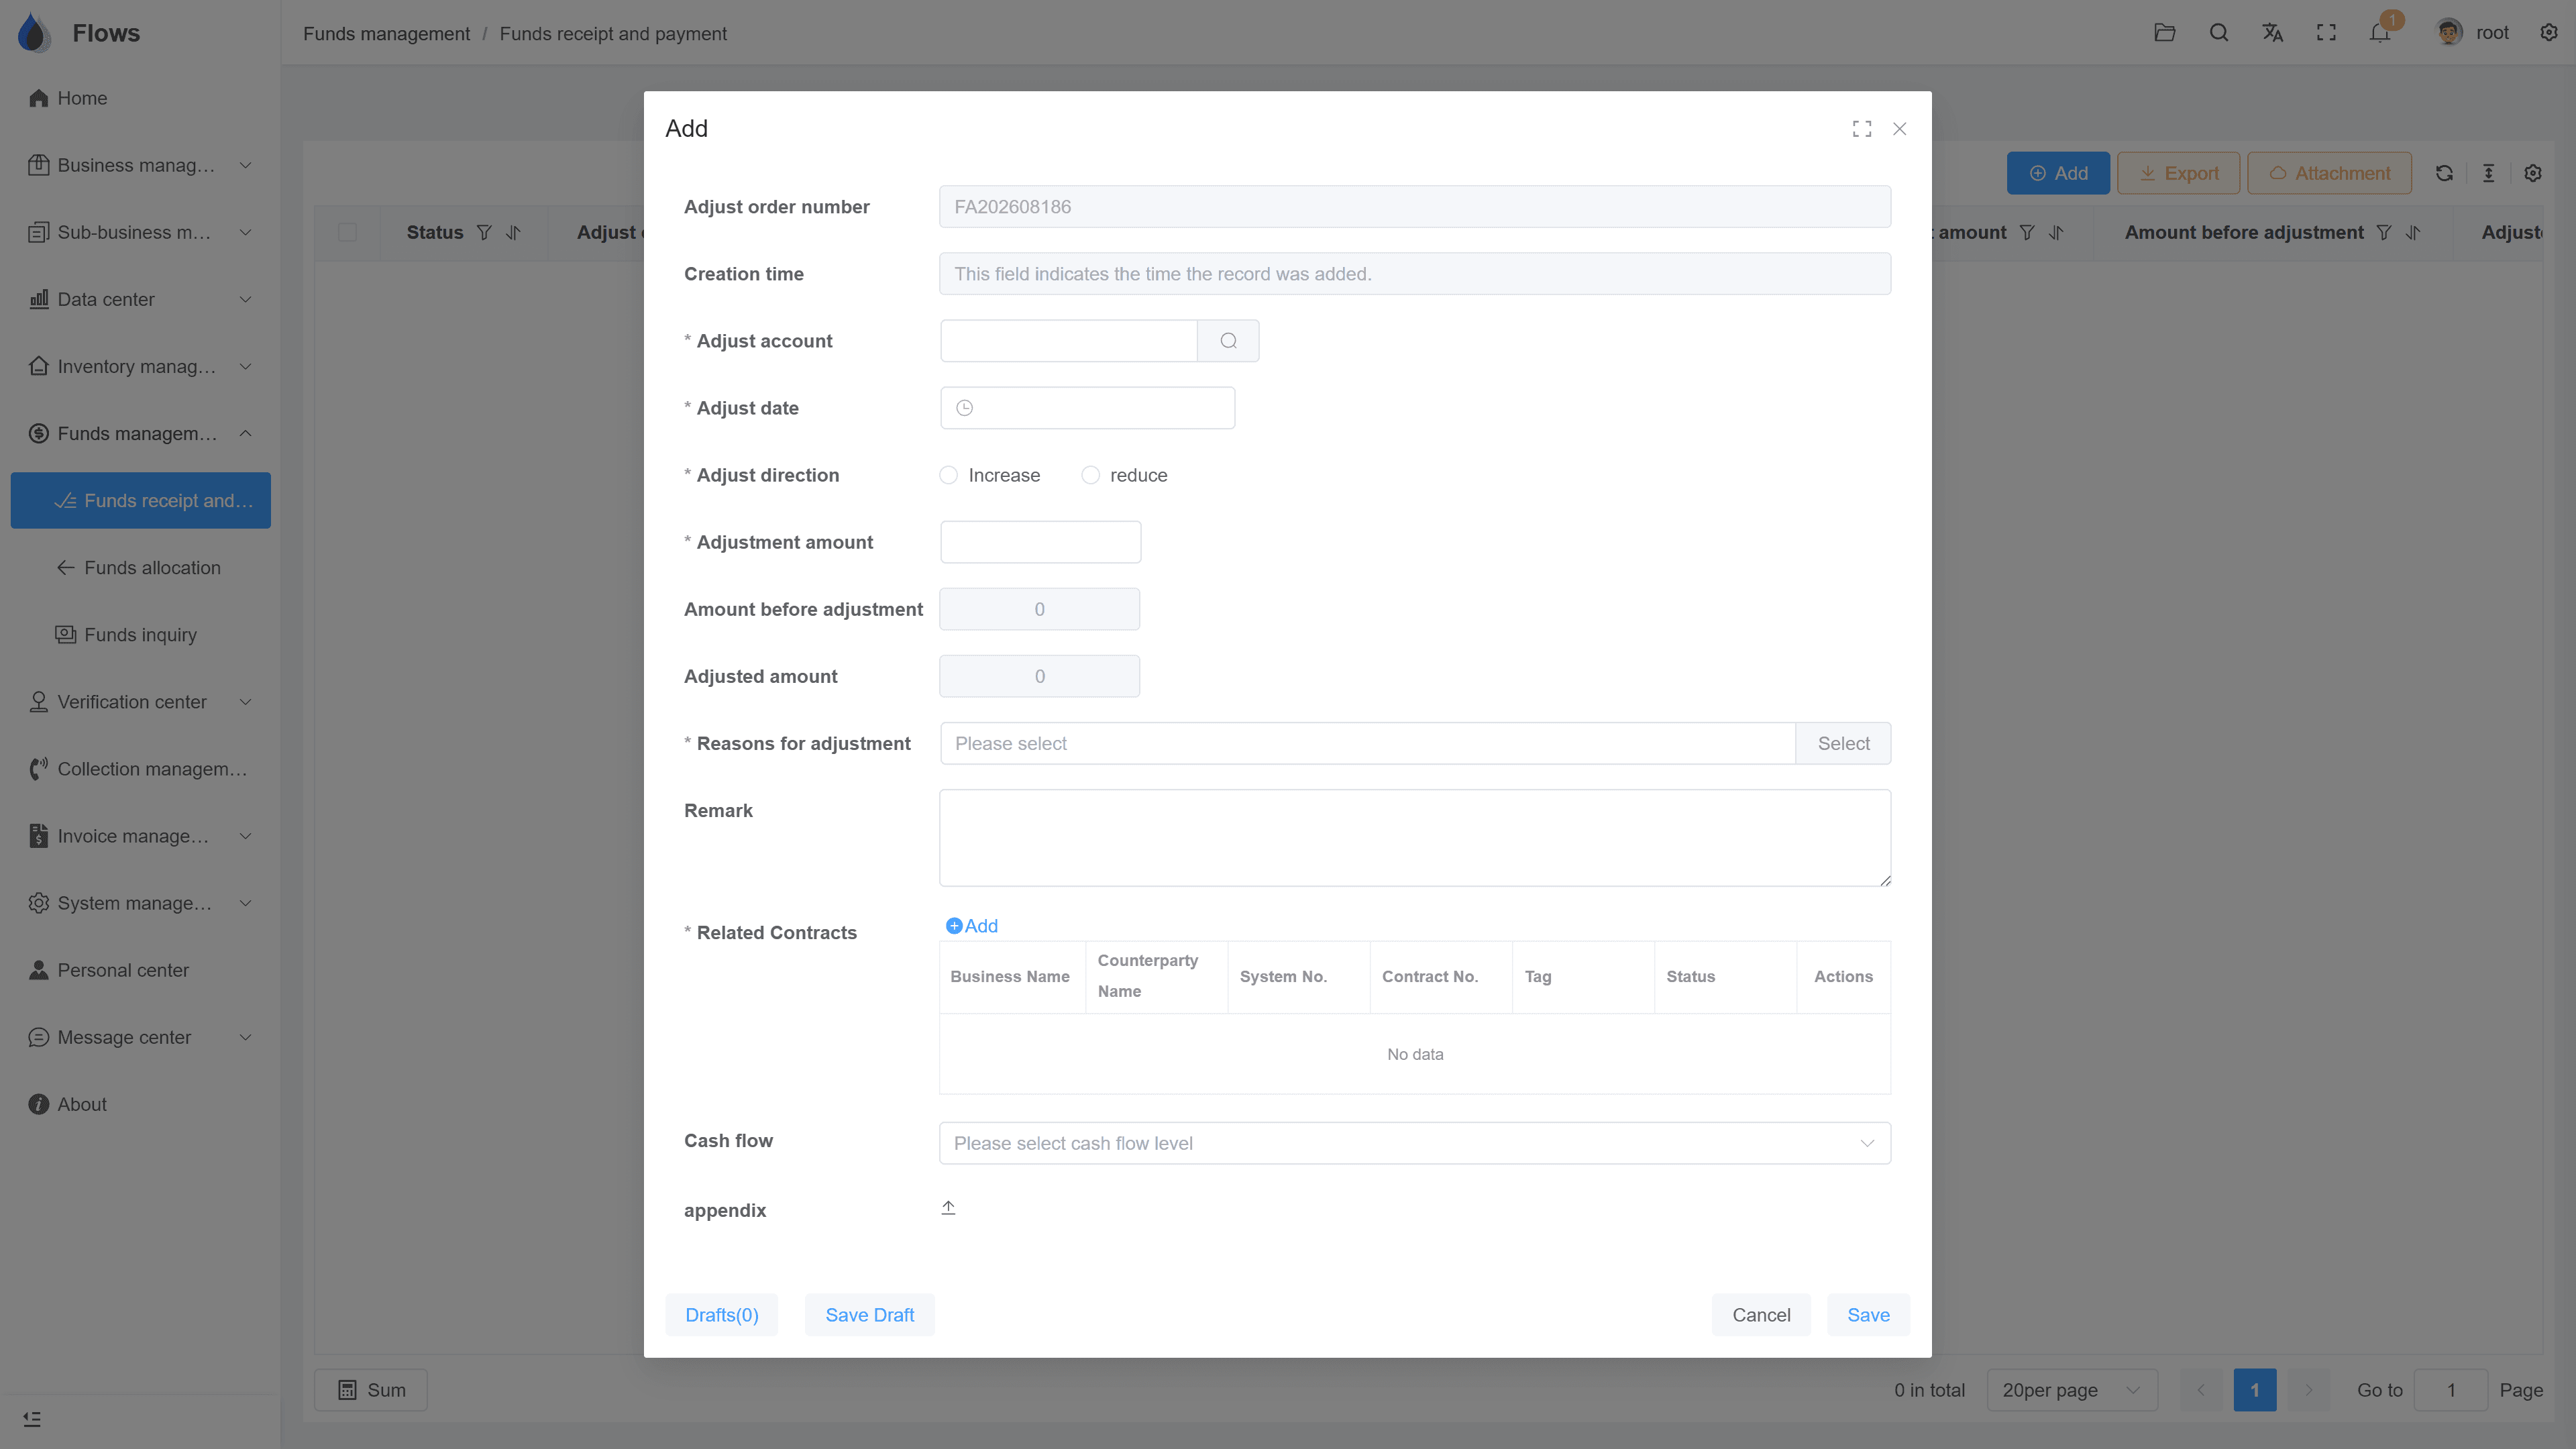Click page 1 in pagination
The image size is (2576, 1449).
2254,1390
